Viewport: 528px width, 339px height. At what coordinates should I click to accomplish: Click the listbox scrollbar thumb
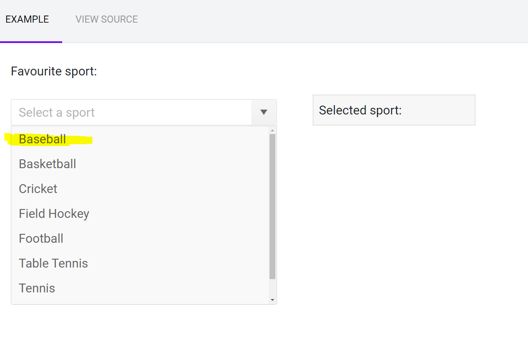[x=272, y=206]
